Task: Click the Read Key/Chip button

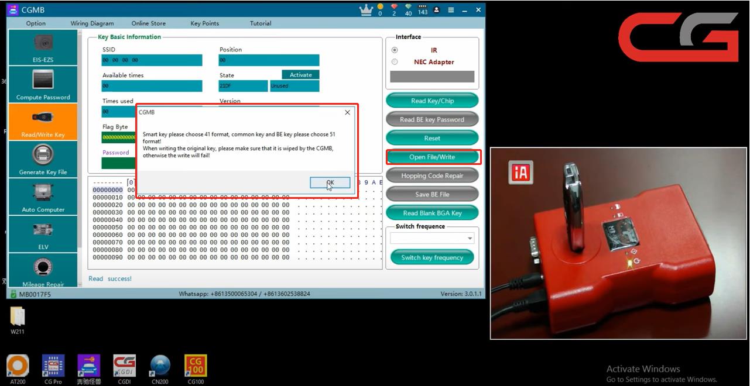Action: (x=432, y=101)
